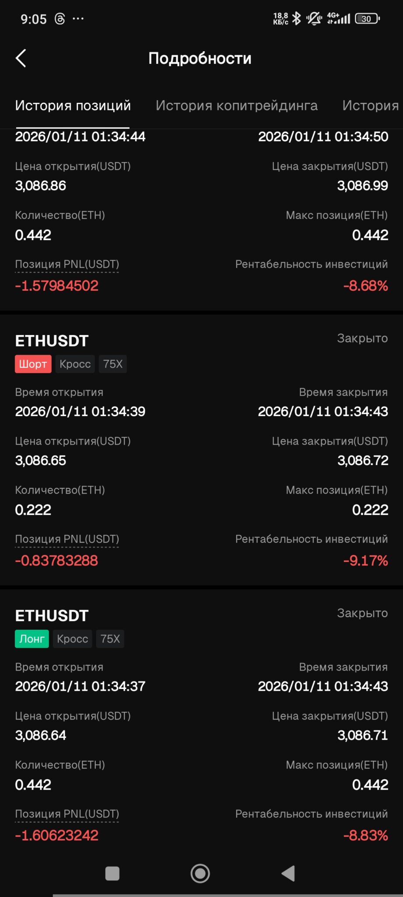
Task: Tap the Threads icon in status bar
Action: coord(60,19)
